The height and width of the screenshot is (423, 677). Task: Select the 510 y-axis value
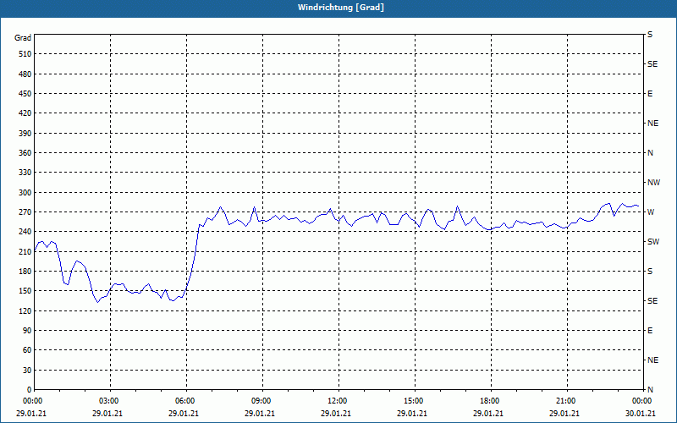(x=25, y=54)
